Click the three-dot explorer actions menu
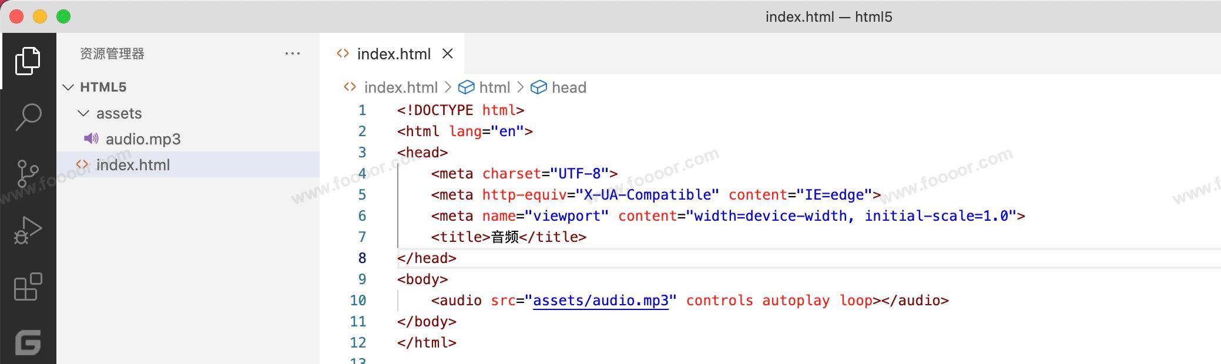This screenshot has width=1221, height=364. click(292, 53)
